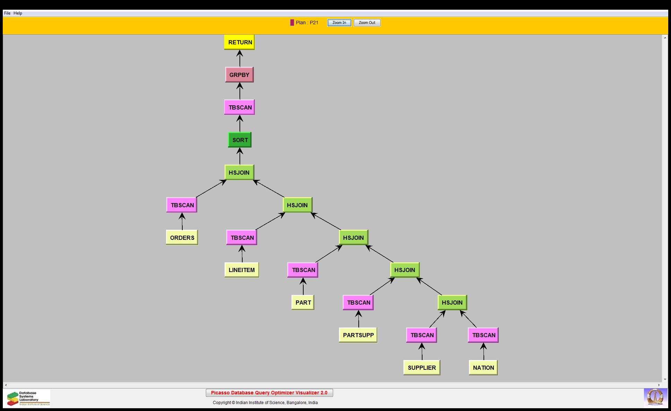
Task: Select the GRPBY plan node
Action: 239,75
